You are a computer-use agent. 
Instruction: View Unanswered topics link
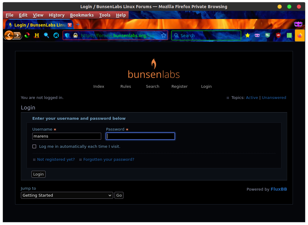click(x=274, y=98)
